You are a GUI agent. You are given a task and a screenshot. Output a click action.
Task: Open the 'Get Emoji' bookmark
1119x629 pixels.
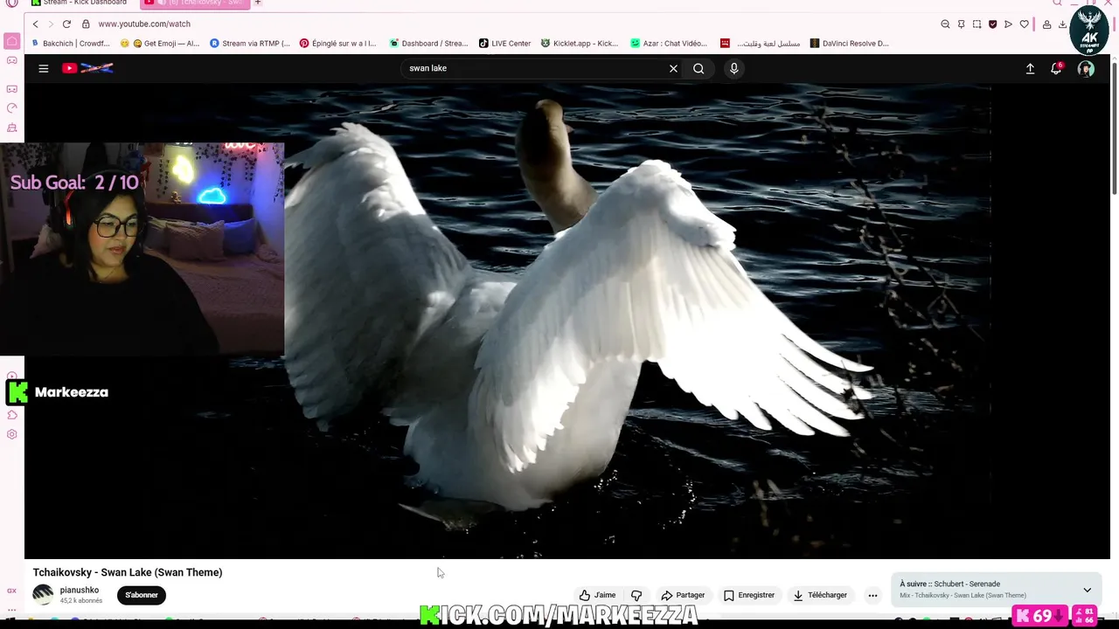tap(160, 43)
